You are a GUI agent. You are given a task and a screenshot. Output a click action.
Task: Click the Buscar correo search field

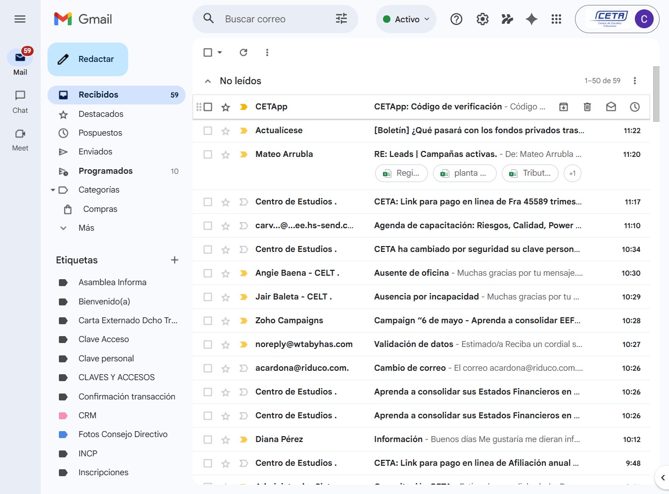[x=275, y=19]
